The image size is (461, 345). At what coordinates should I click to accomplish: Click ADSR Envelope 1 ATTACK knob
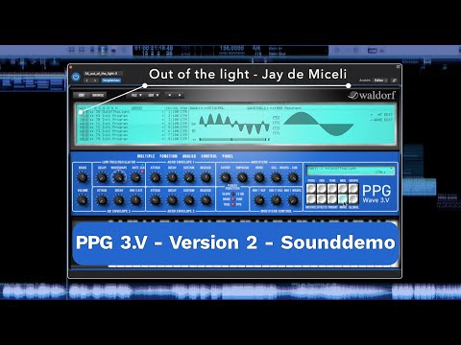[156, 177]
